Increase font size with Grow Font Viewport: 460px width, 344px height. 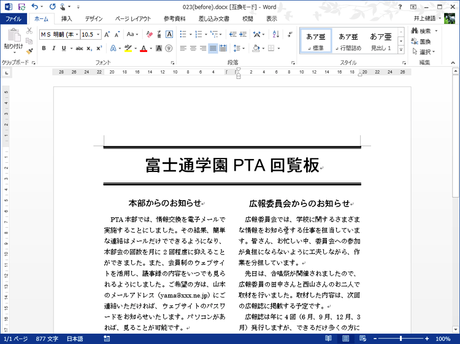pos(107,34)
